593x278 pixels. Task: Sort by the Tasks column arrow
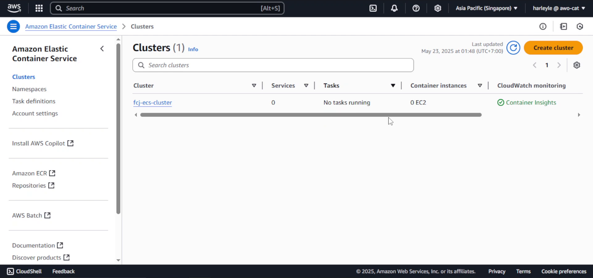(393, 86)
